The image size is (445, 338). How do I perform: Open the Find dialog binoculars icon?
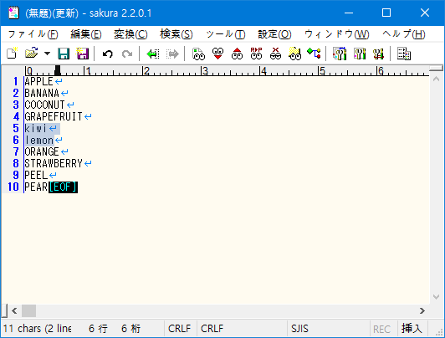tap(198, 54)
